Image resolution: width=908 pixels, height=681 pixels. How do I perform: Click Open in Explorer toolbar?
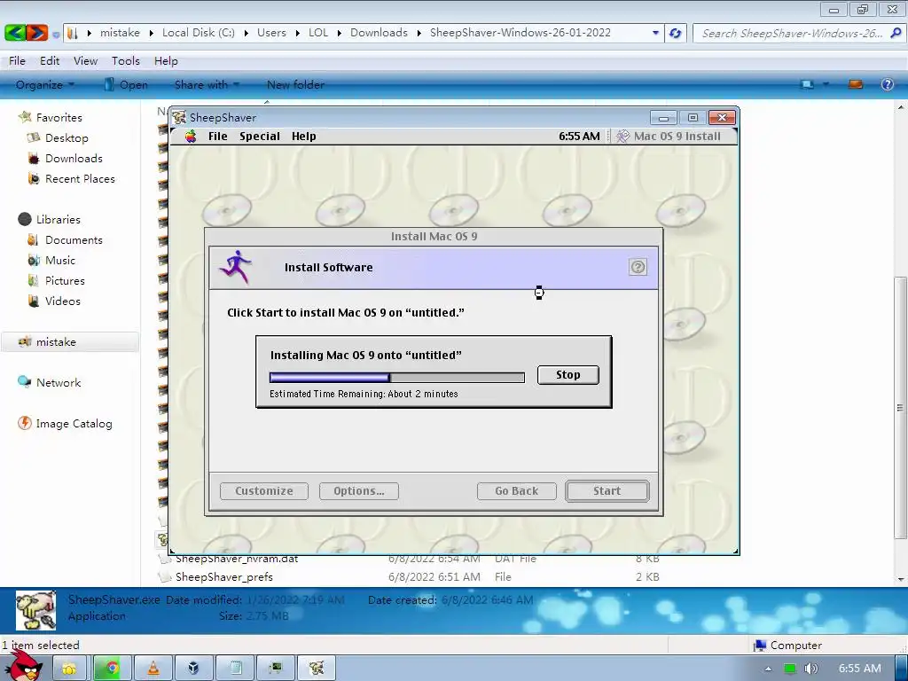coord(126,84)
